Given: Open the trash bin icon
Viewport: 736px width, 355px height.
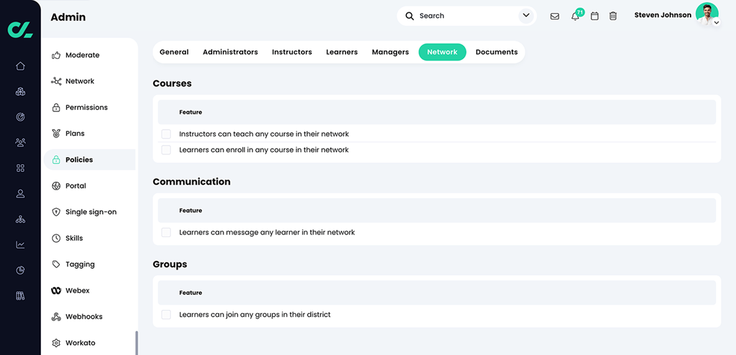Looking at the screenshot, I should pyautogui.click(x=613, y=16).
